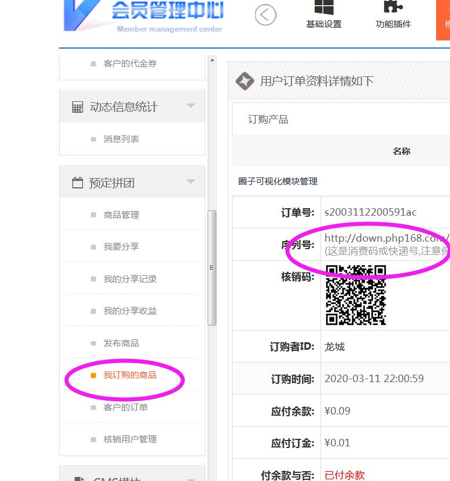Click the 核销码 QR code image
Viewport: 450px width, 481px height.
point(356,295)
